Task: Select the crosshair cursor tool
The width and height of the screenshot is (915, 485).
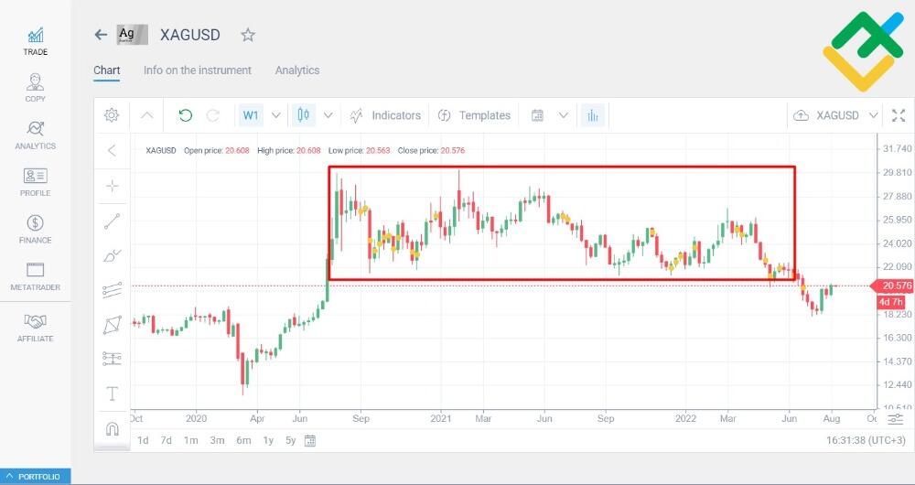Action: 112,186
